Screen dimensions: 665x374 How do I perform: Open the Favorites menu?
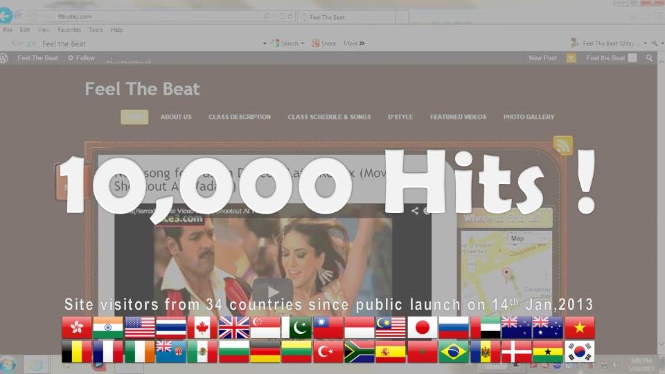click(x=69, y=30)
